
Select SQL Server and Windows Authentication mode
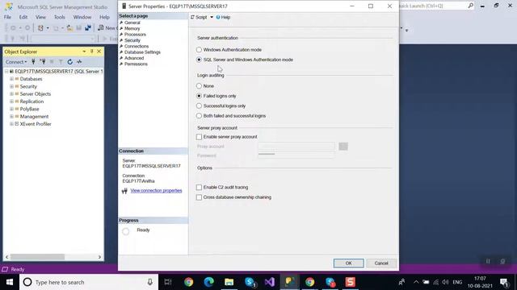[x=199, y=60]
